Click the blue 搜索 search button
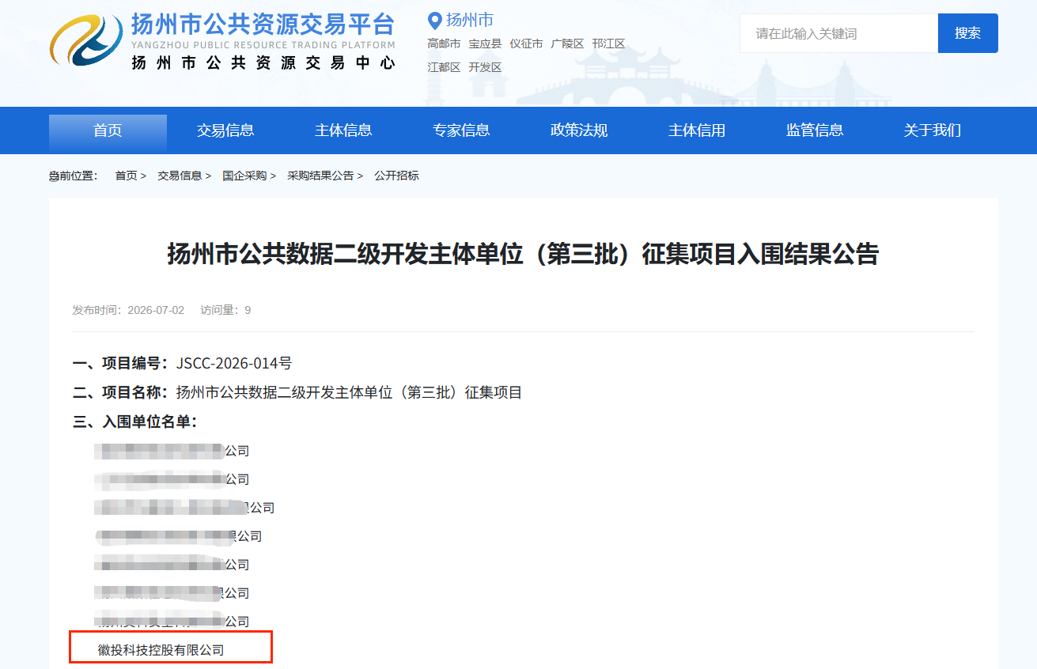The height and width of the screenshot is (669, 1037). [x=967, y=33]
